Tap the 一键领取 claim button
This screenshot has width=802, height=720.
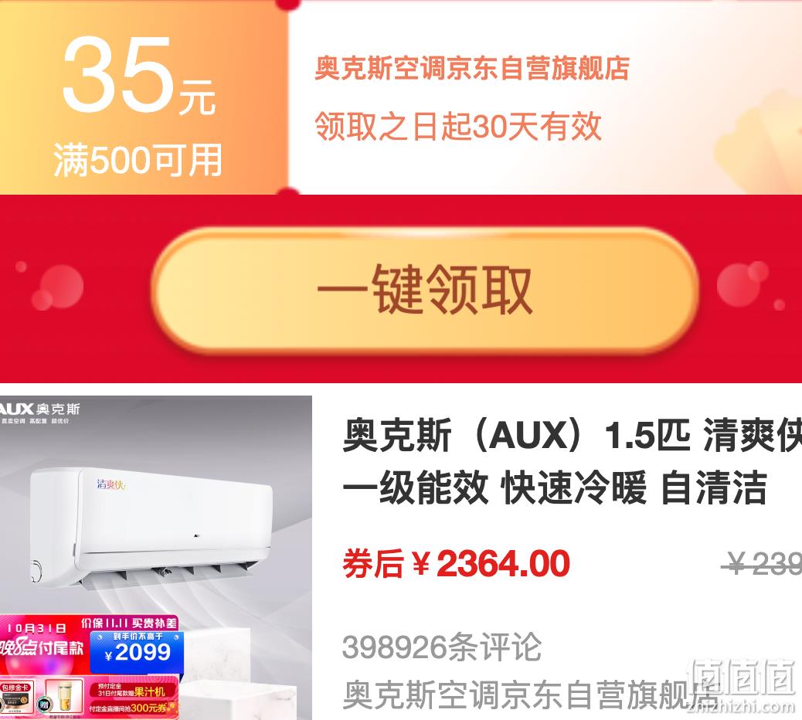(x=426, y=290)
